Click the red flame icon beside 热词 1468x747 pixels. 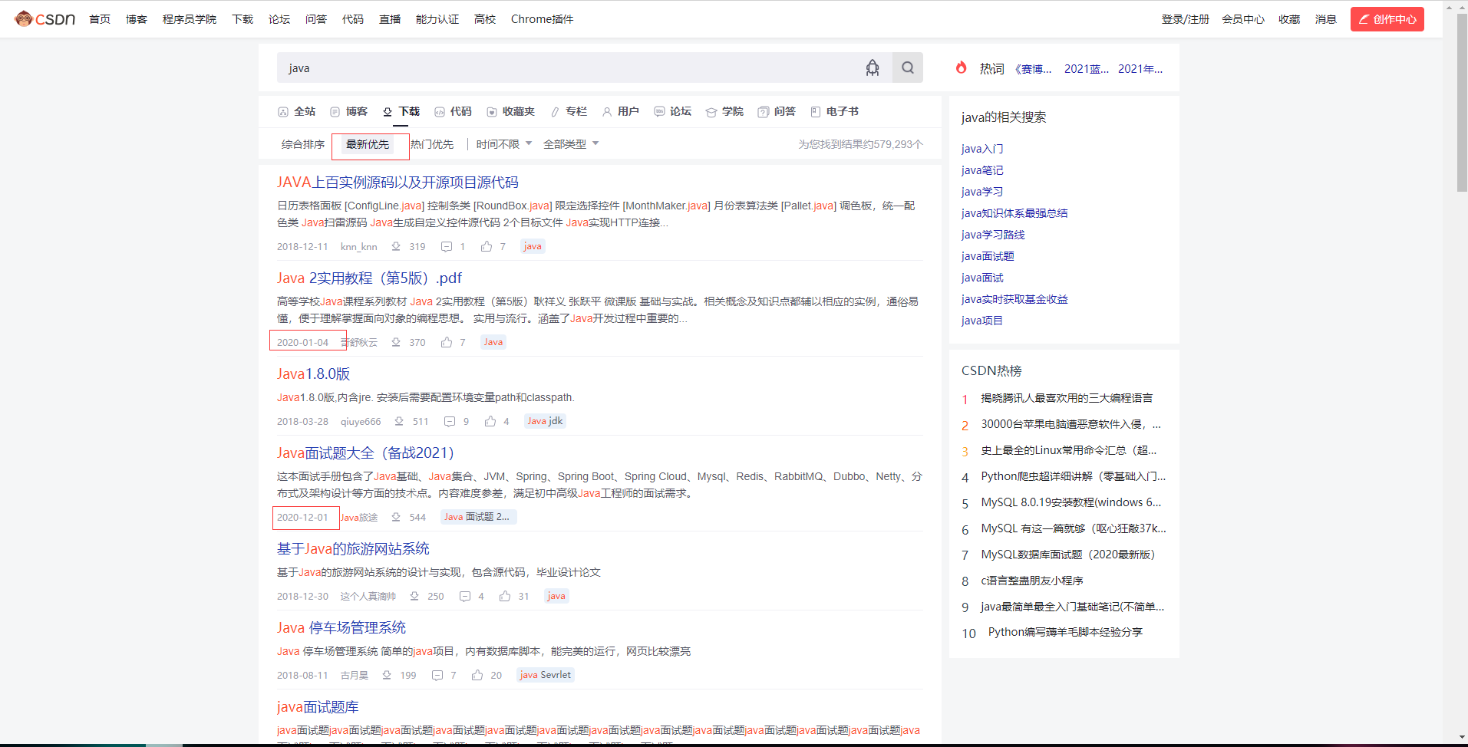961,67
